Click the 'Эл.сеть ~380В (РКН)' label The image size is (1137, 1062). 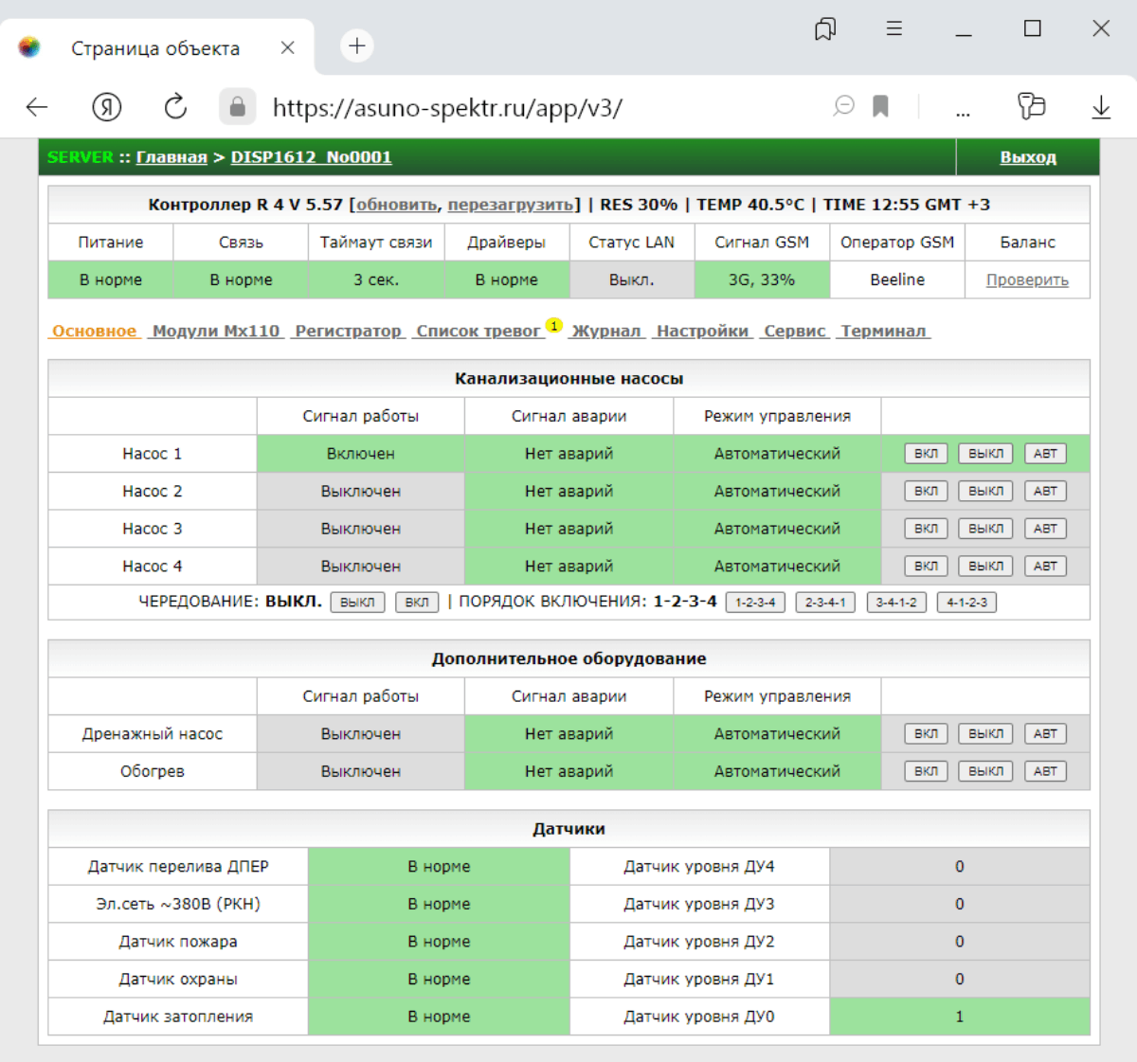pyautogui.click(x=178, y=904)
